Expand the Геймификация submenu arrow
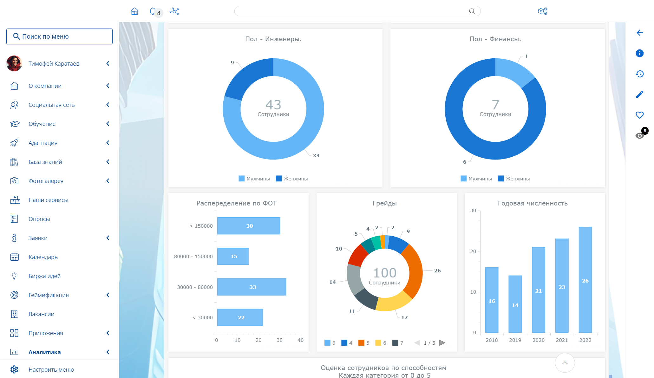The width and height of the screenshot is (654, 378). click(108, 295)
